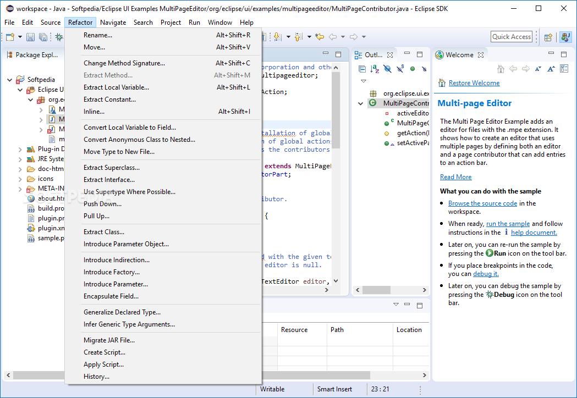Toggle Hide Fields in Outline view
Viewport: 577px width, 398px height.
point(387,69)
